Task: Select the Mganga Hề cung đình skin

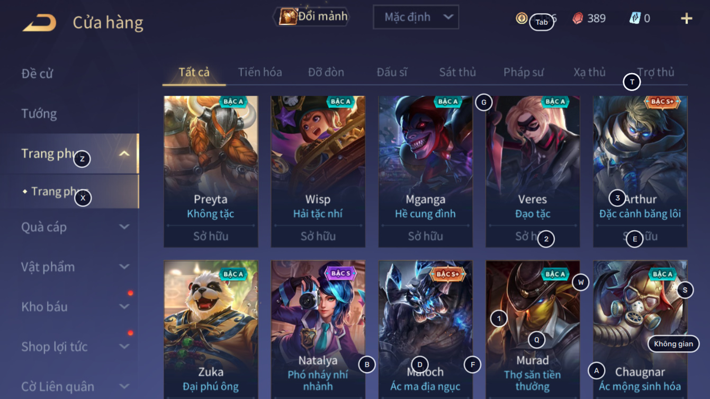Action: point(425,171)
